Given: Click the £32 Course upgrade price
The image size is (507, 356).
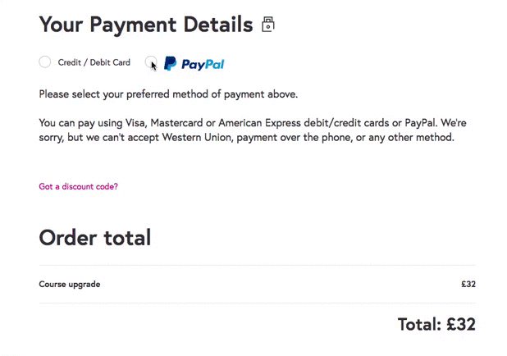Looking at the screenshot, I should (x=468, y=285).
